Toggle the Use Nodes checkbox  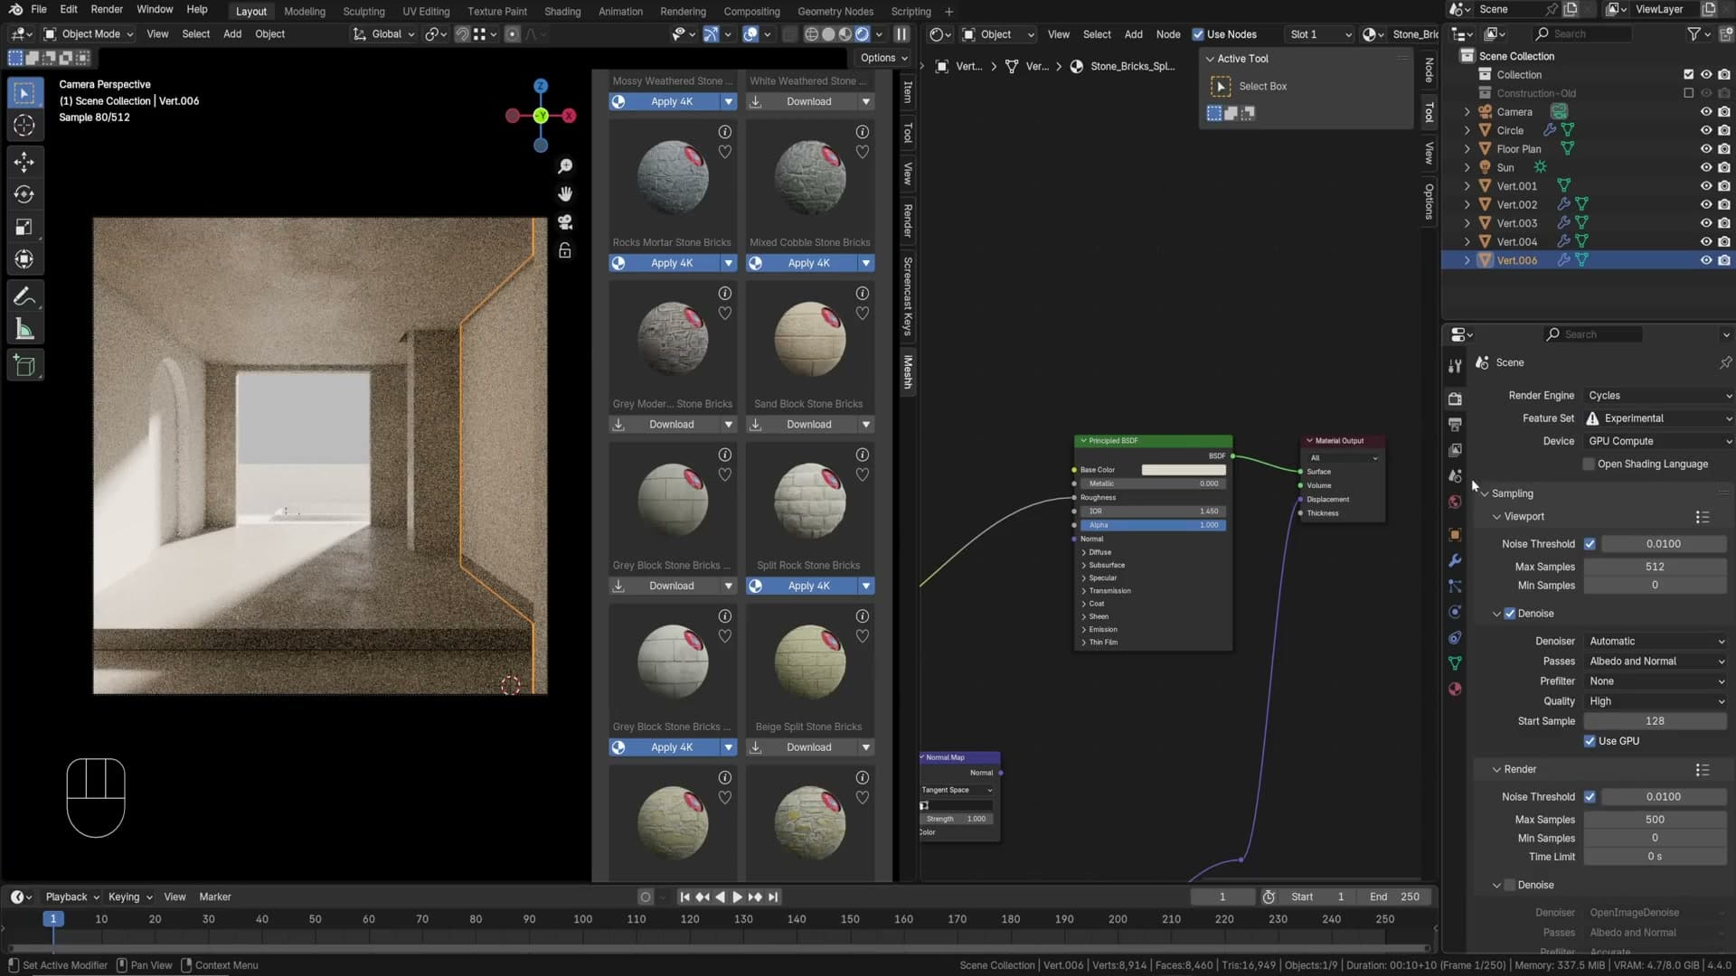coord(1198,34)
